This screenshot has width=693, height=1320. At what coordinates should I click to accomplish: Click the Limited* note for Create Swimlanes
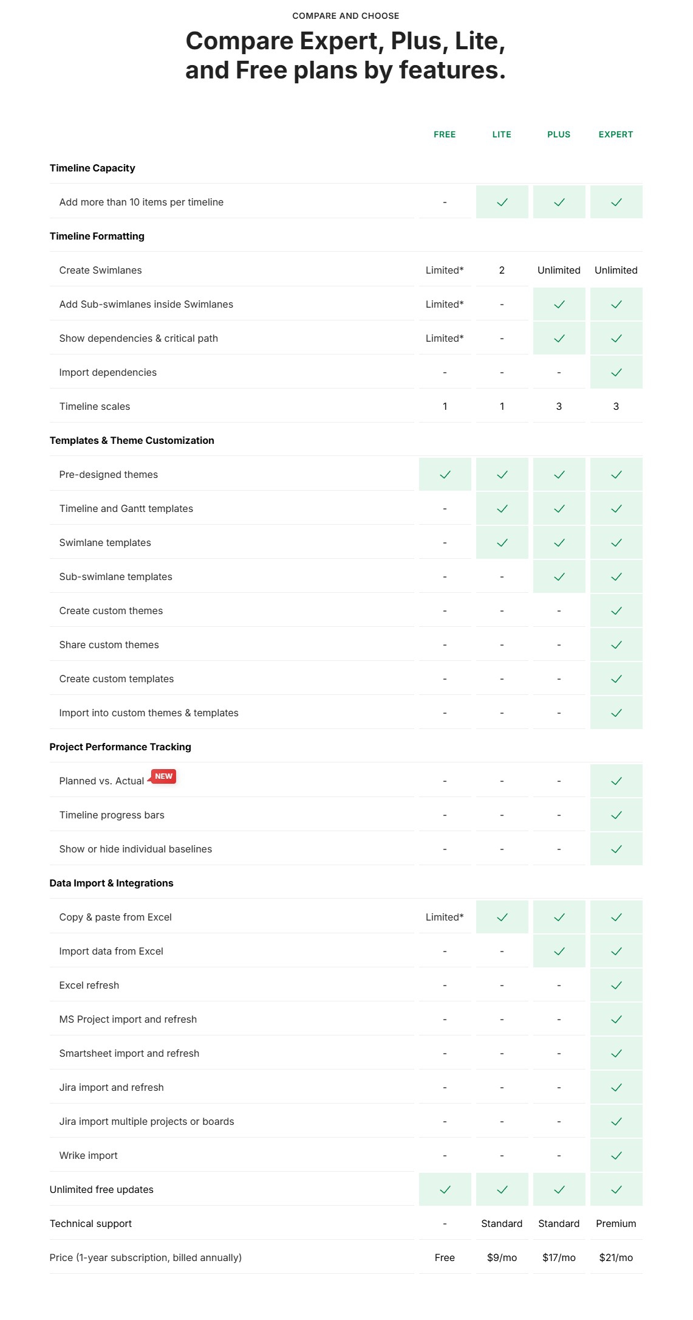(x=445, y=271)
